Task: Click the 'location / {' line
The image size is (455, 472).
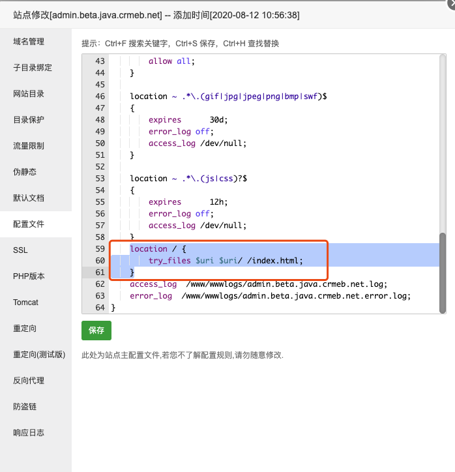Action: 158,249
